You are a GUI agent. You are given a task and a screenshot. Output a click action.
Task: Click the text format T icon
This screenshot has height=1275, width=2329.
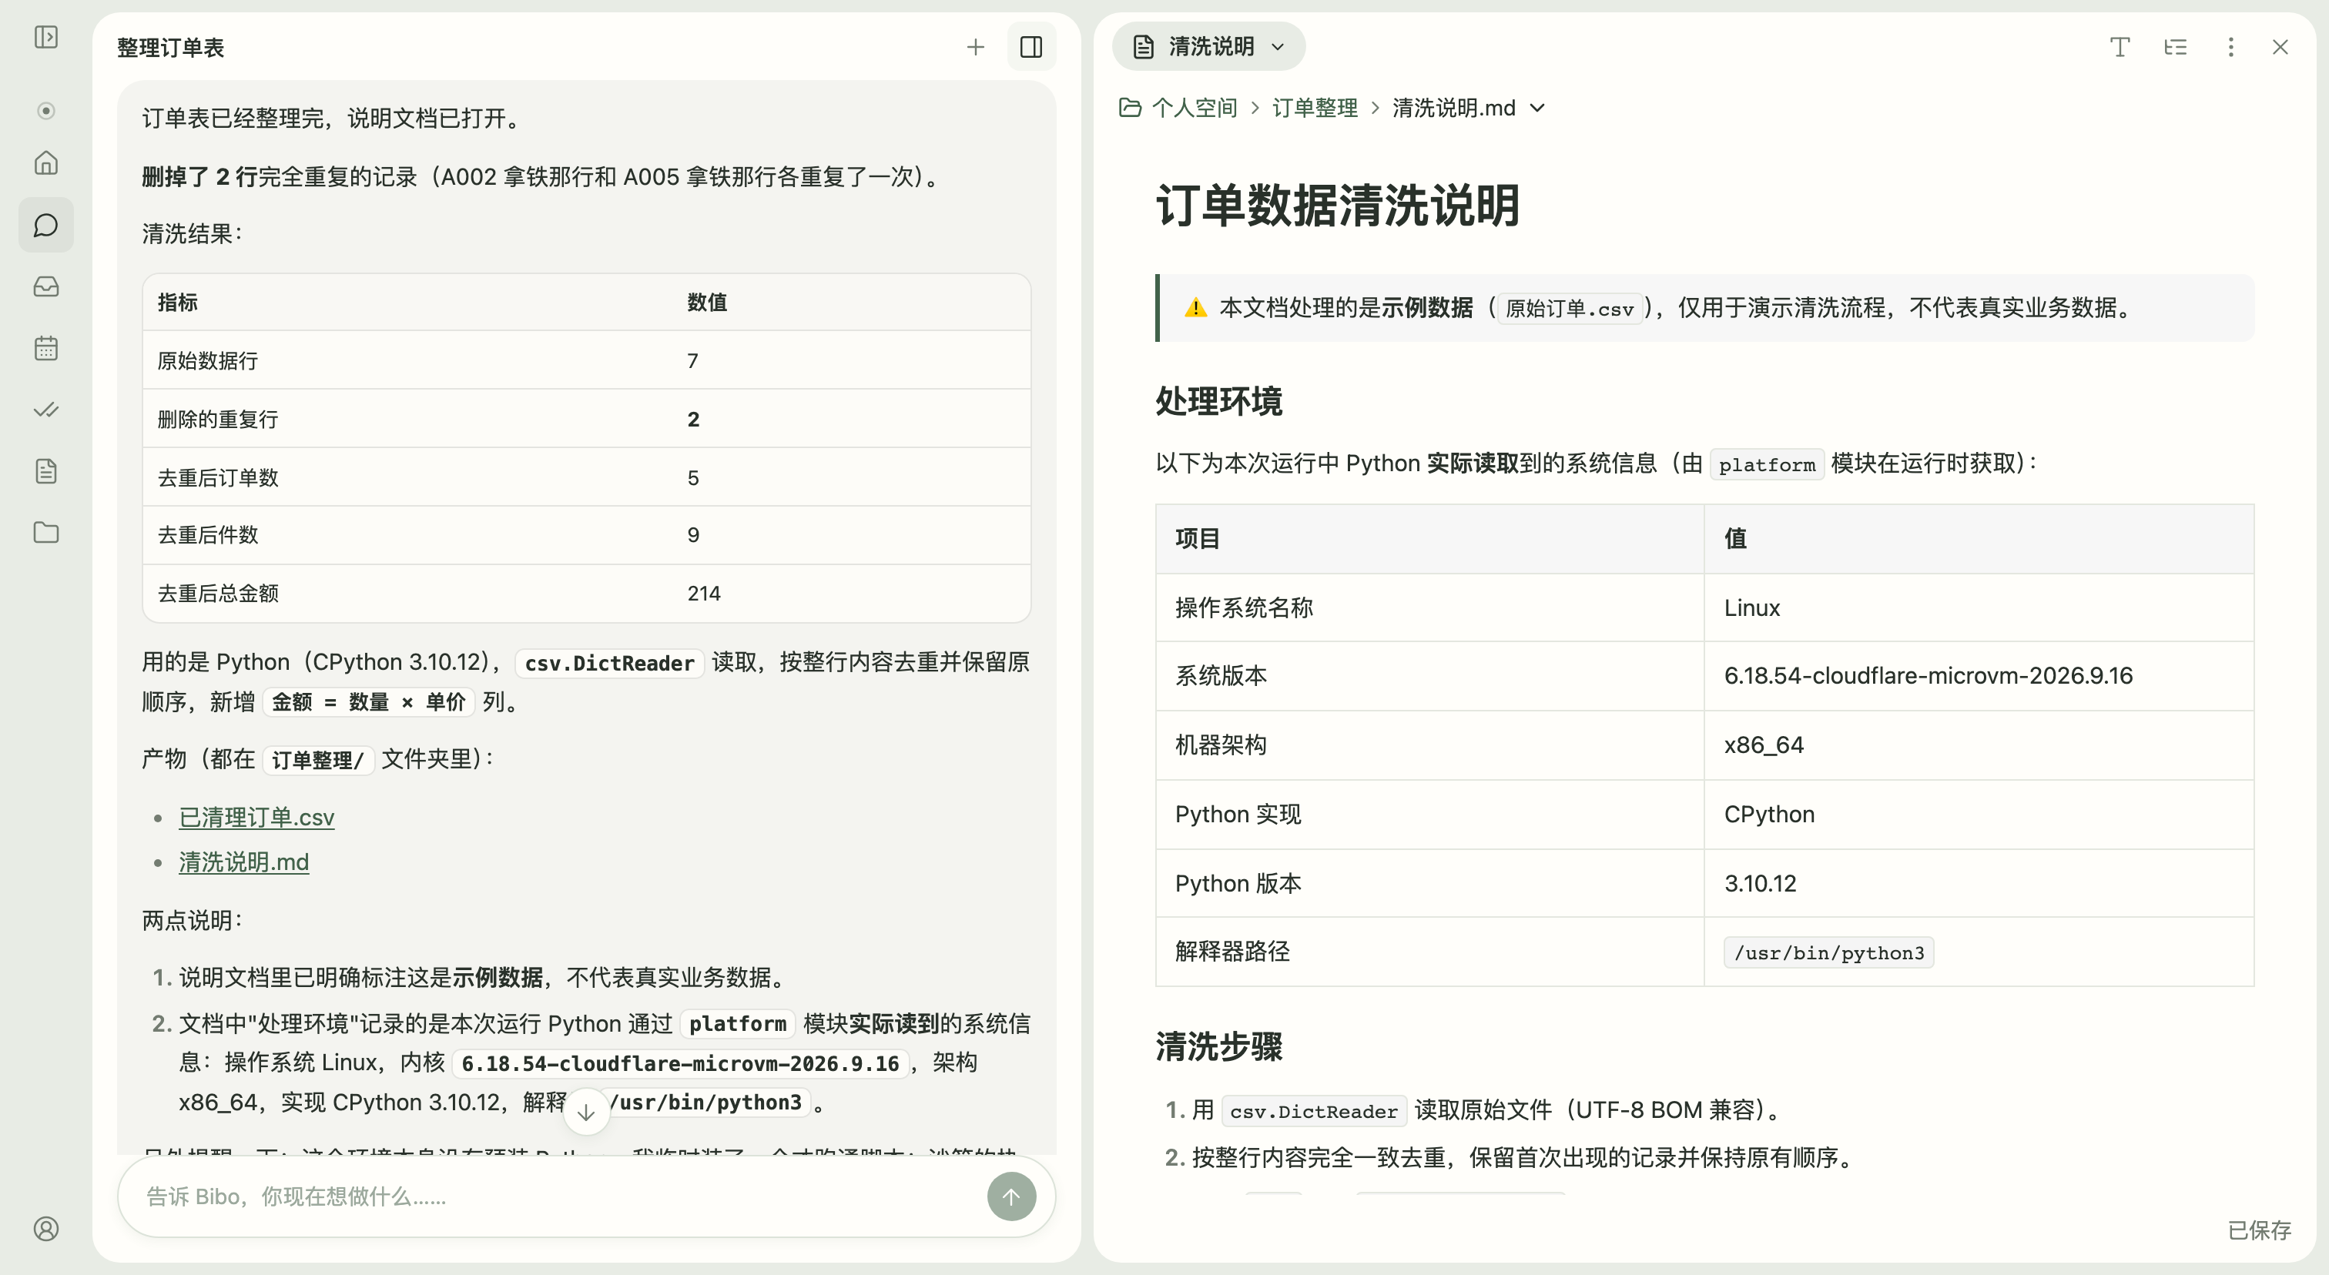[2120, 47]
